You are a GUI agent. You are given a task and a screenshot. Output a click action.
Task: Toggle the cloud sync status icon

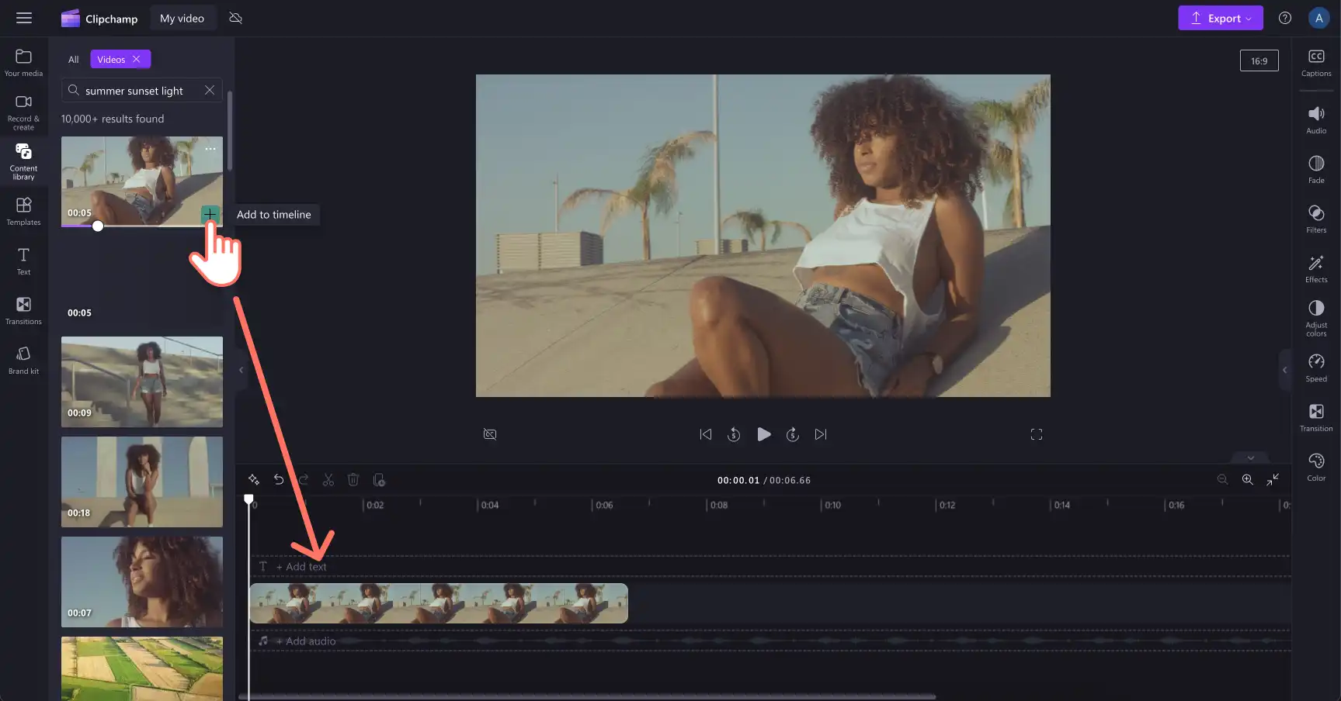click(236, 18)
